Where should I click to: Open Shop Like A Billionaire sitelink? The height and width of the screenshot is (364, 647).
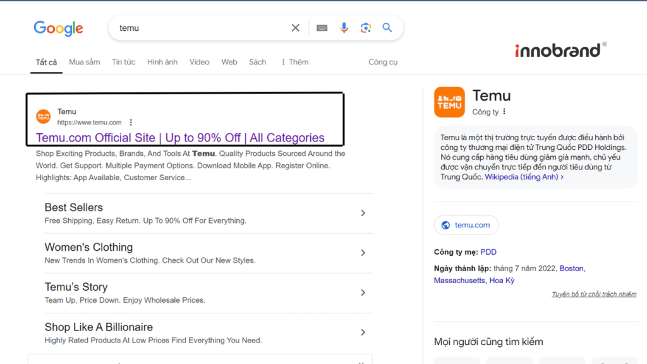99,327
